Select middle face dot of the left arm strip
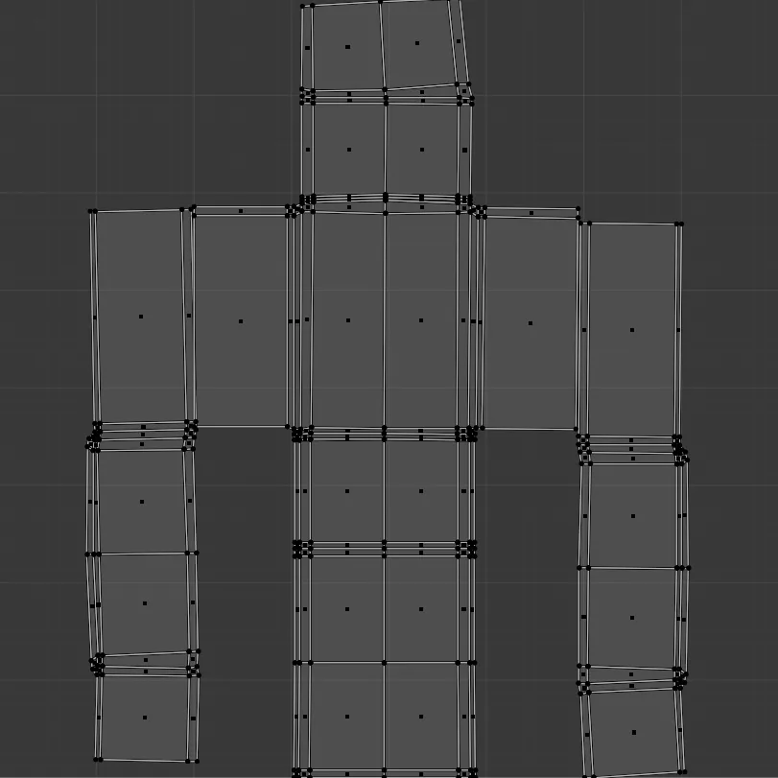778x778 pixels. 145,603
